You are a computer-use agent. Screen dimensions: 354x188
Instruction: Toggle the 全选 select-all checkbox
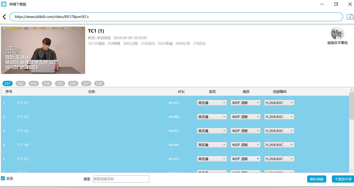(3, 178)
